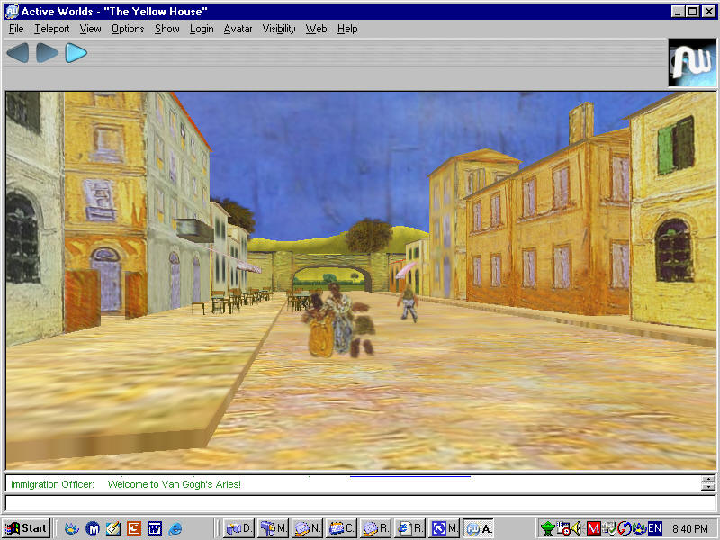The width and height of the screenshot is (720, 540).
Task: Click the Active Worlds icon in the title bar
Action: [x=11, y=11]
